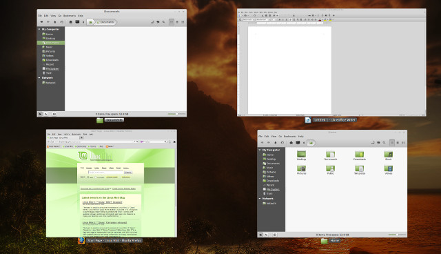This screenshot has width=441, height=254.
Task: Click the Firefox icon beside Start Page label
Action: (81, 240)
